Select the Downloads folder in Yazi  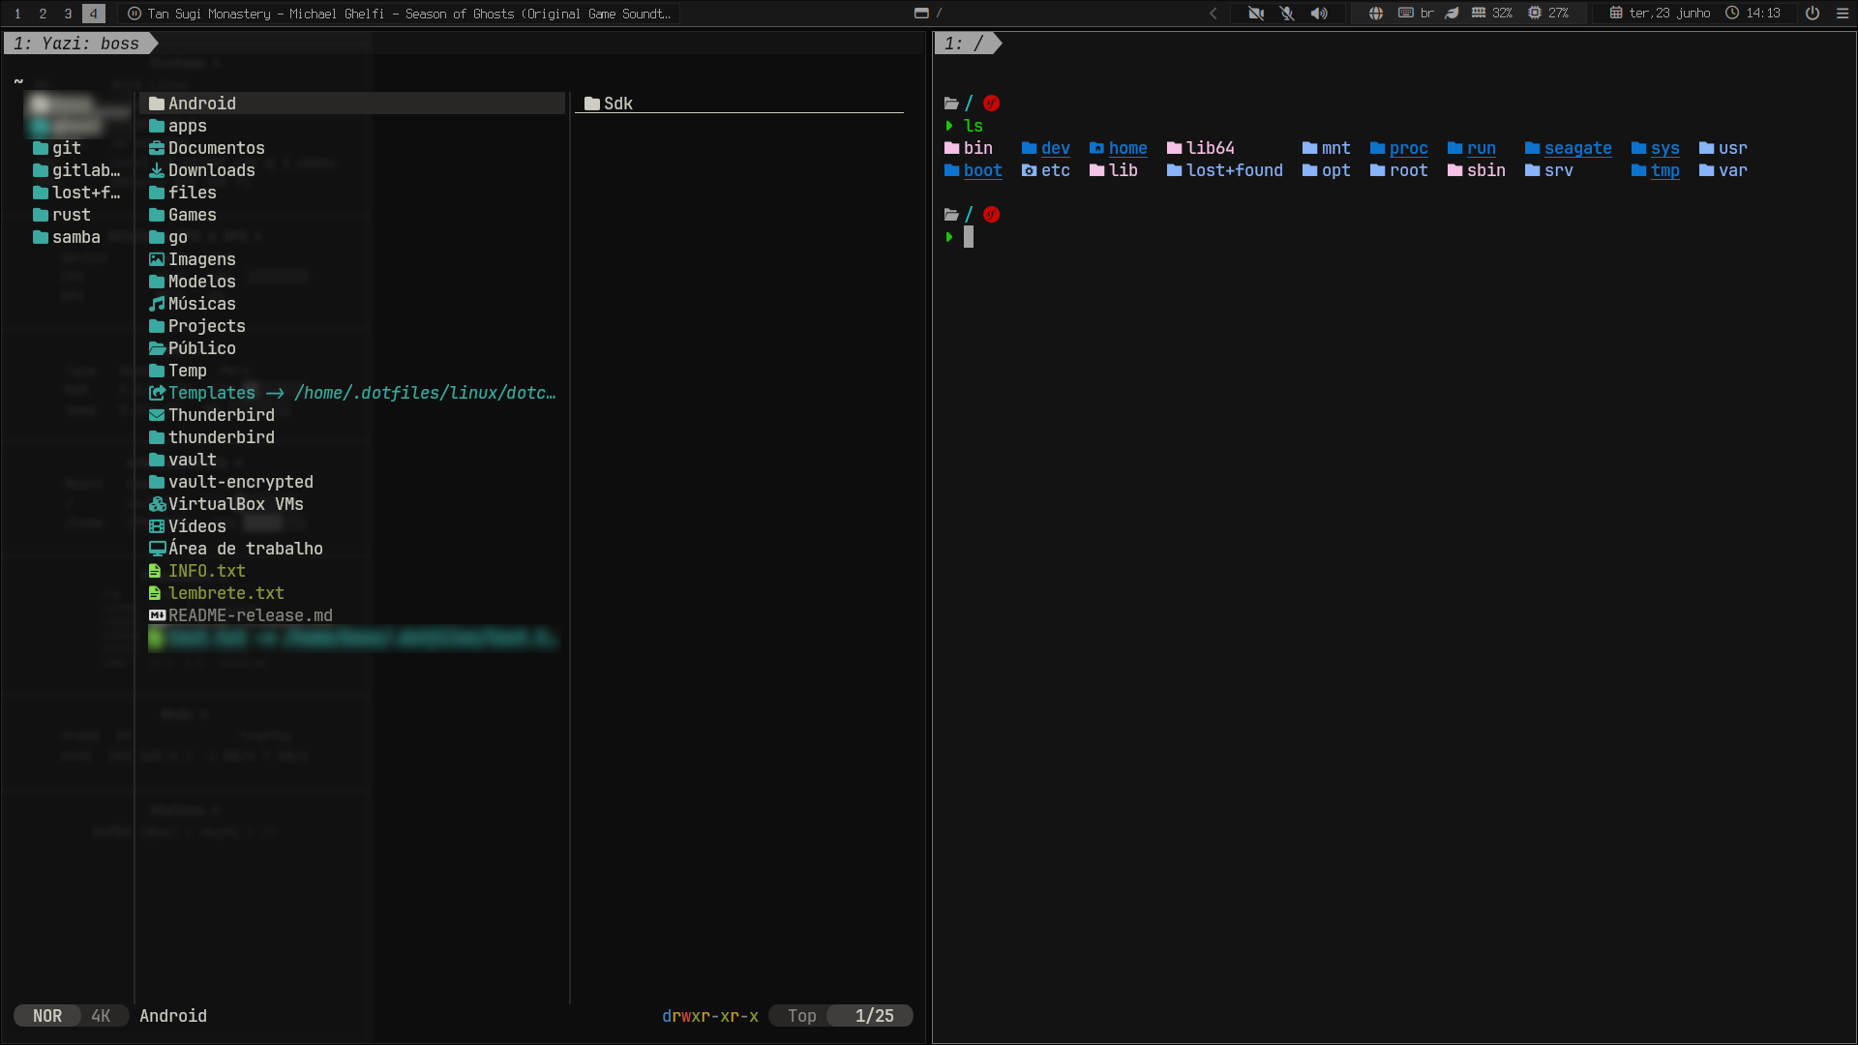(202, 170)
